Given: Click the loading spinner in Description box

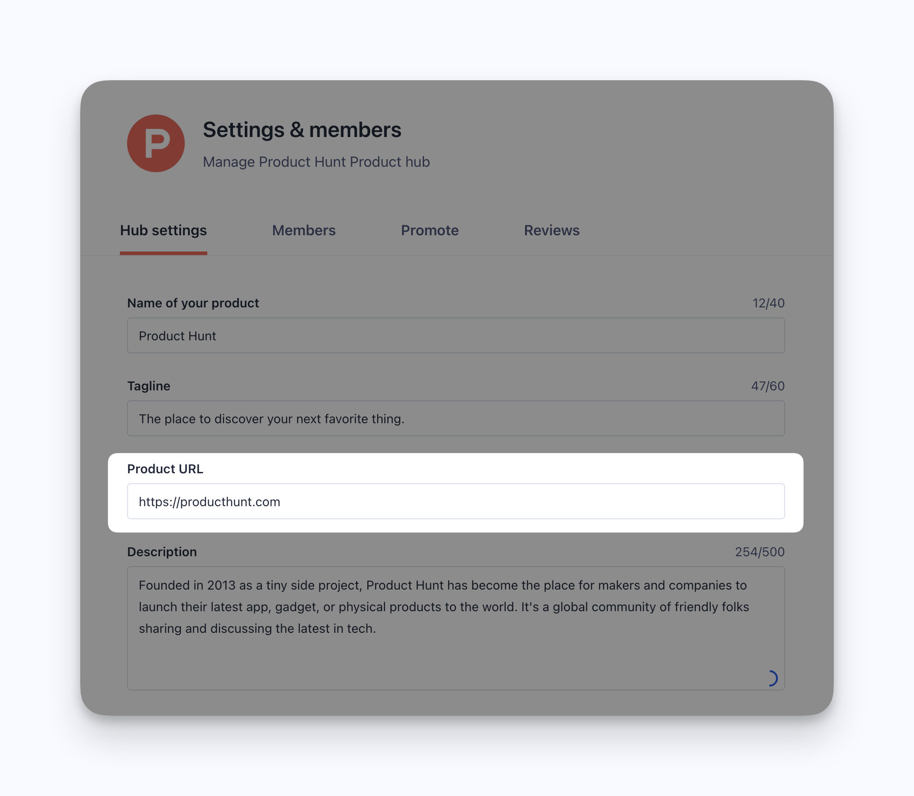Looking at the screenshot, I should 772,678.
